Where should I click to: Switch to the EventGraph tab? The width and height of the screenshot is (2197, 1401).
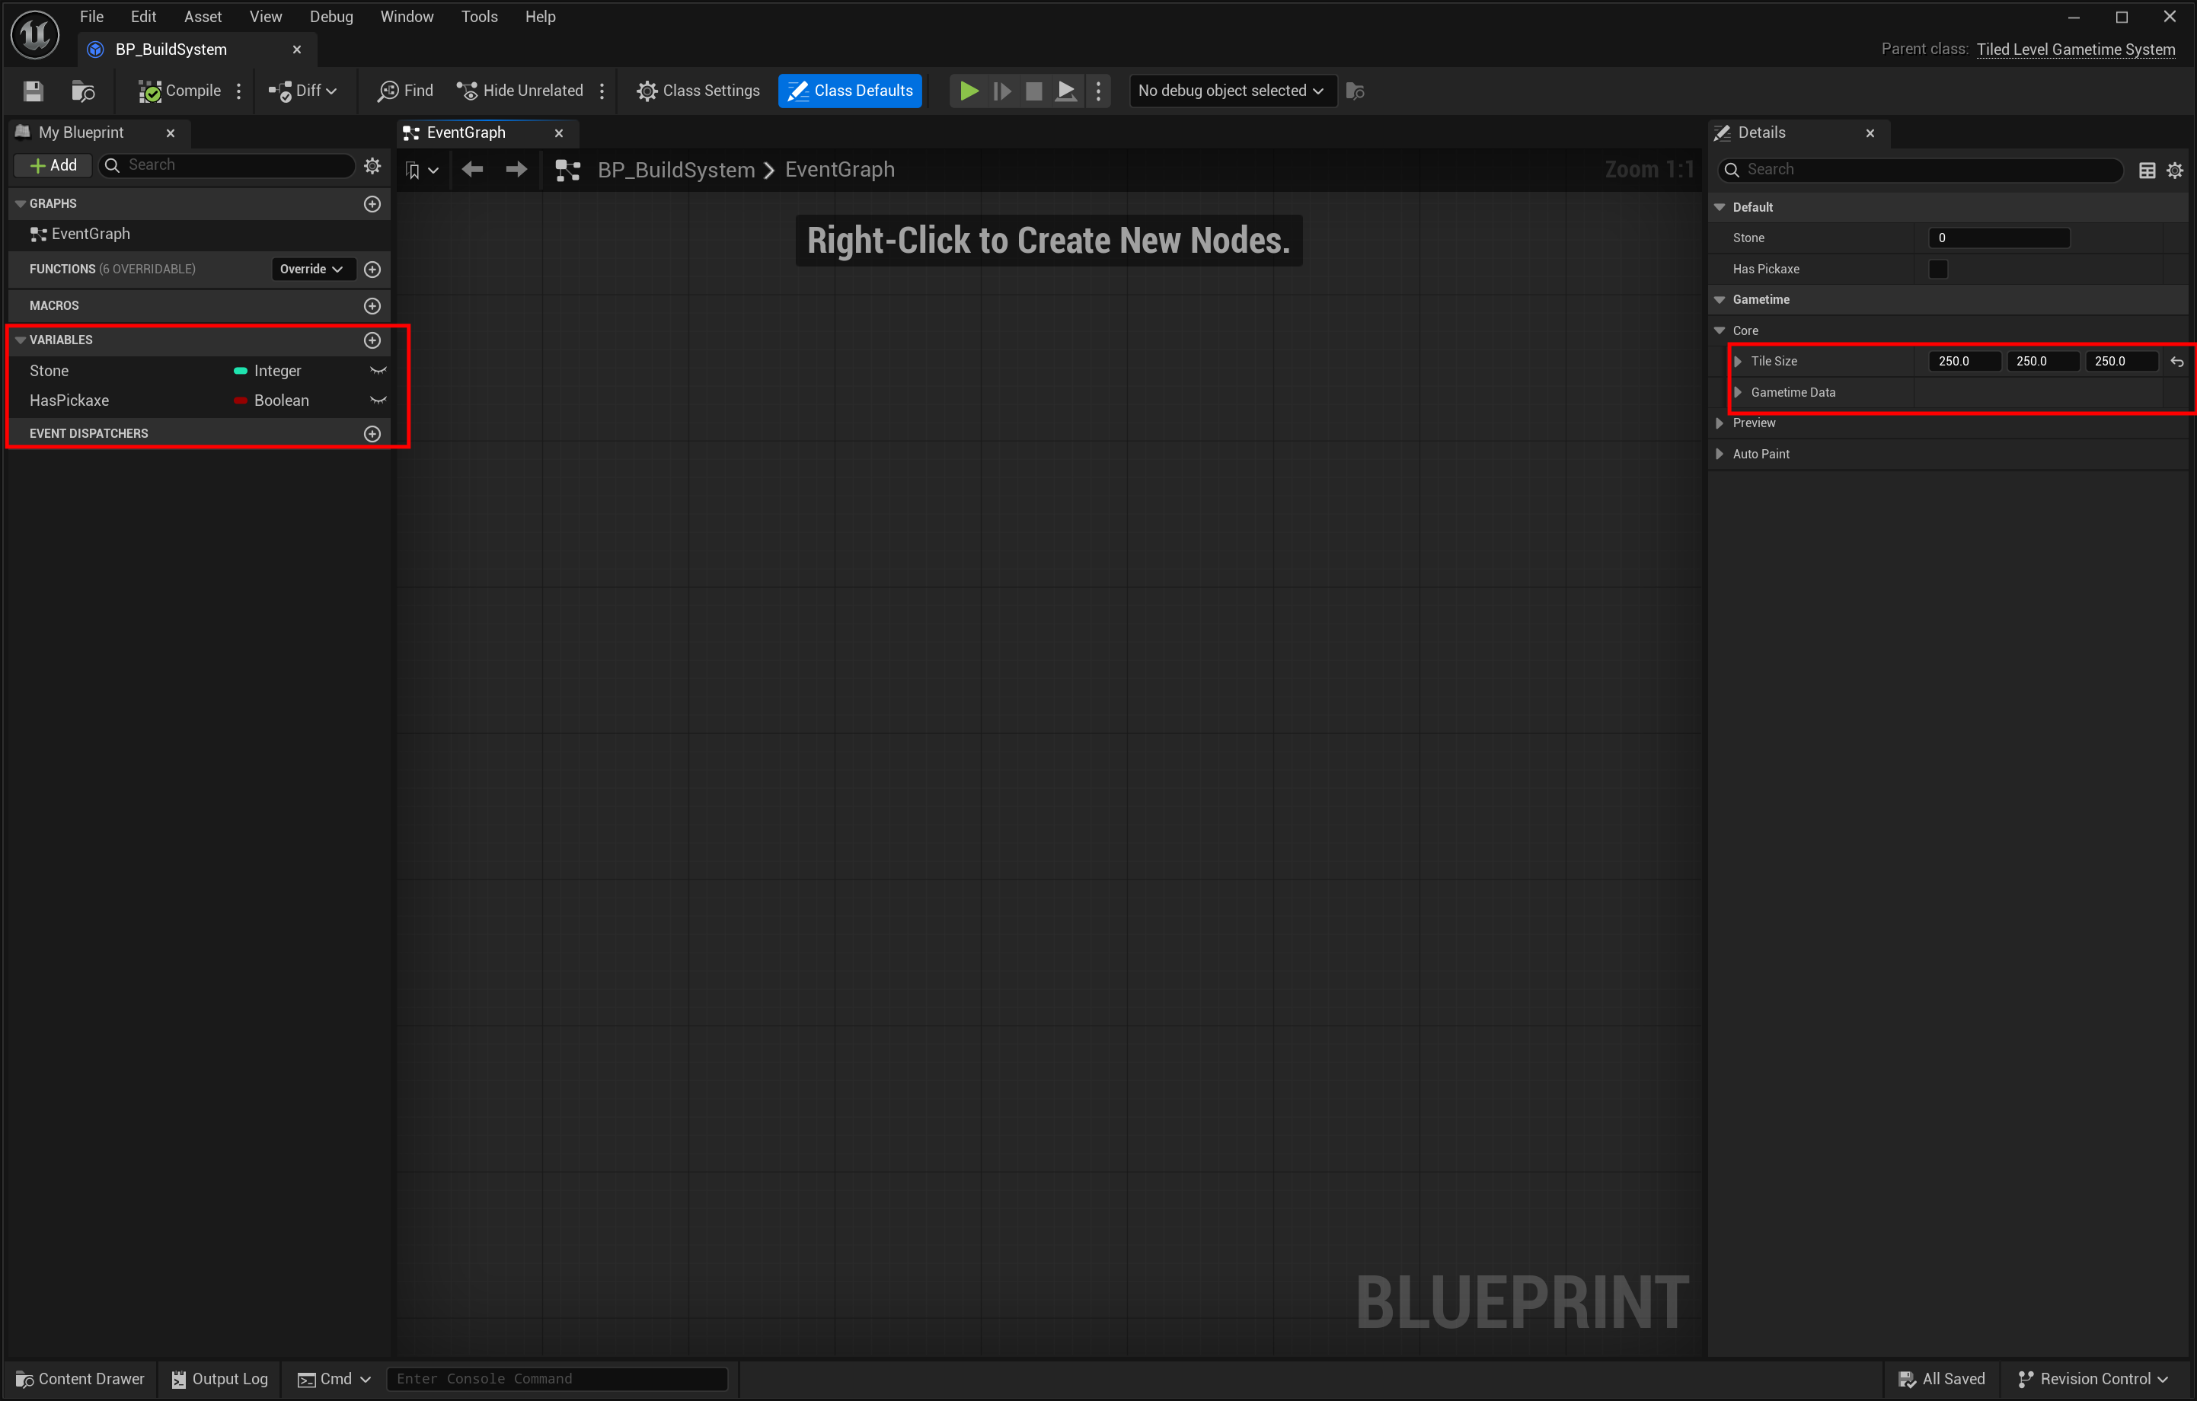click(x=465, y=133)
